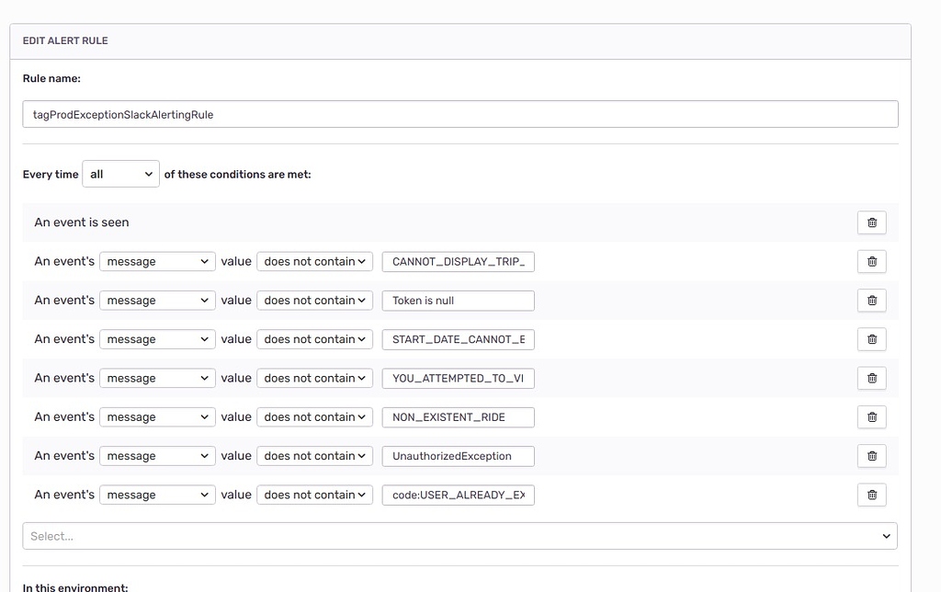Open "does not contain" dropdown for code:USER_ALREADY row
The height and width of the screenshot is (592, 941).
tap(314, 495)
